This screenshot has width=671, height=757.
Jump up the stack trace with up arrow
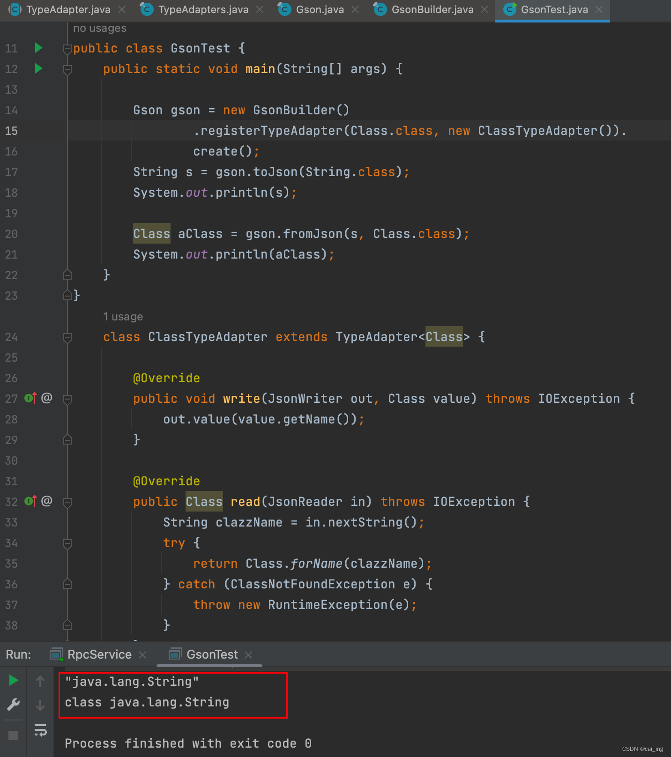[40, 681]
